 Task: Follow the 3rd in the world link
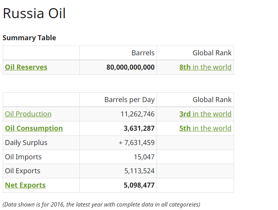tap(205, 114)
